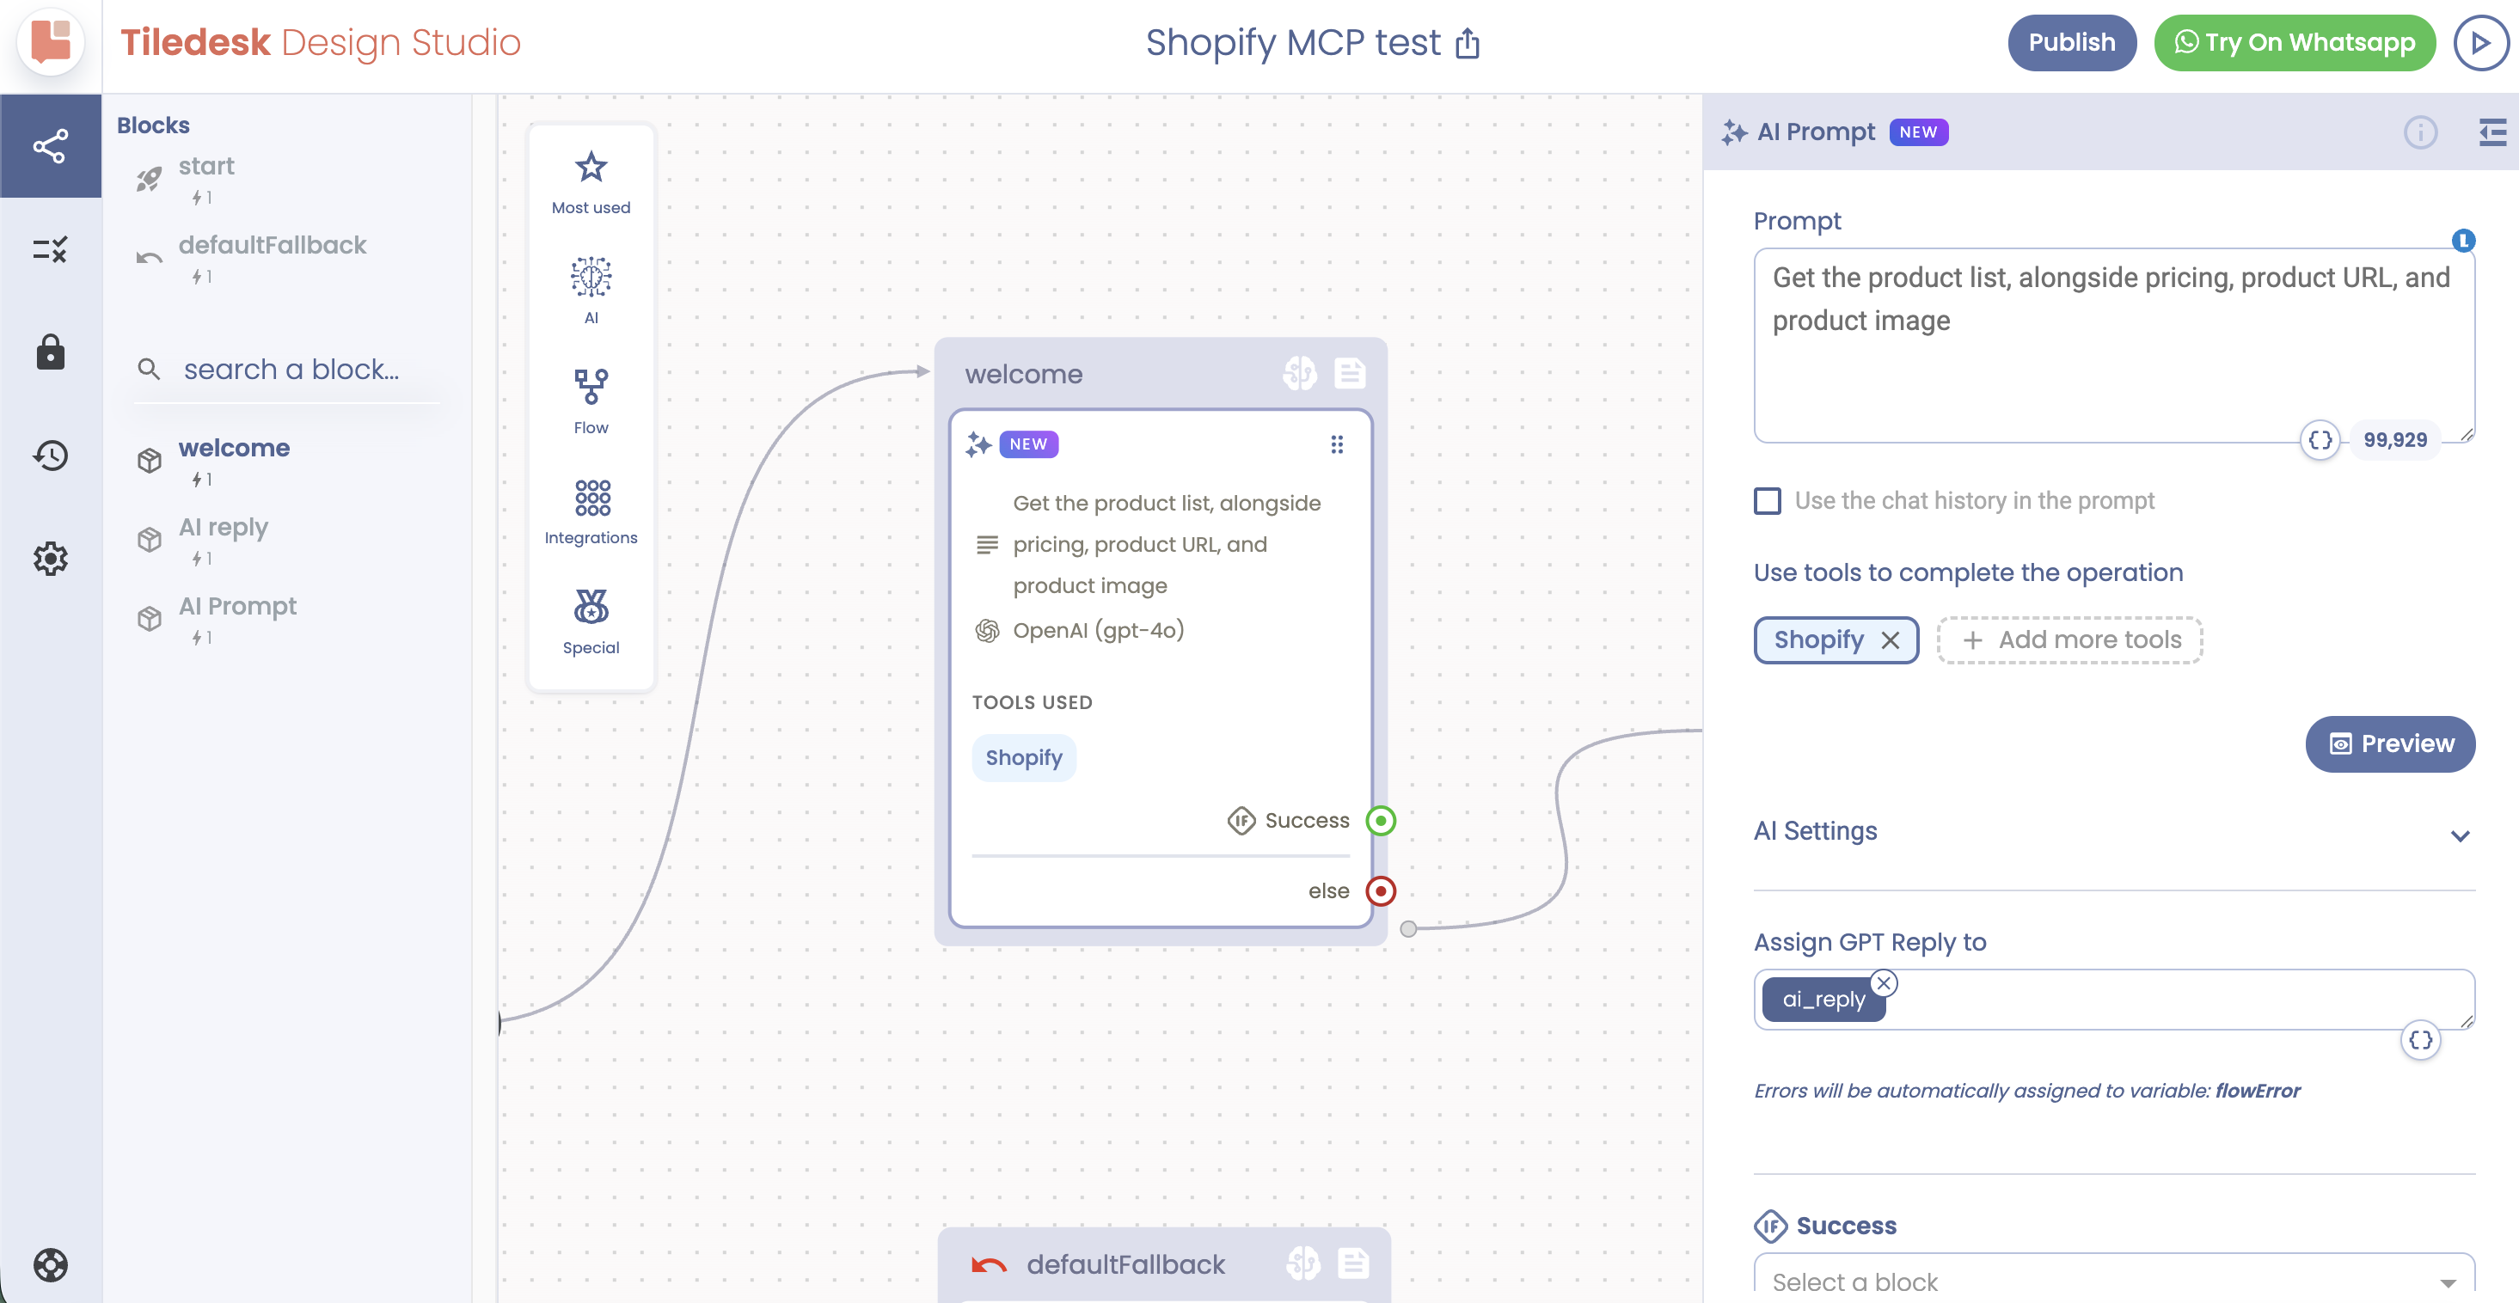Select the AI reply block in list
This screenshot has width=2519, height=1303.
pyautogui.click(x=223, y=528)
